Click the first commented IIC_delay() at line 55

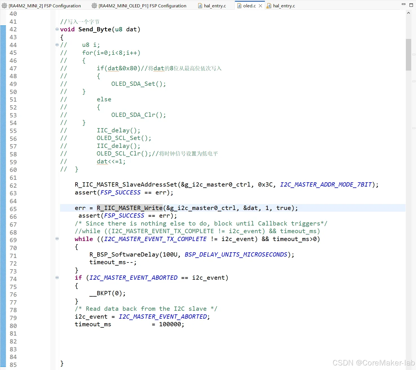(x=118, y=130)
